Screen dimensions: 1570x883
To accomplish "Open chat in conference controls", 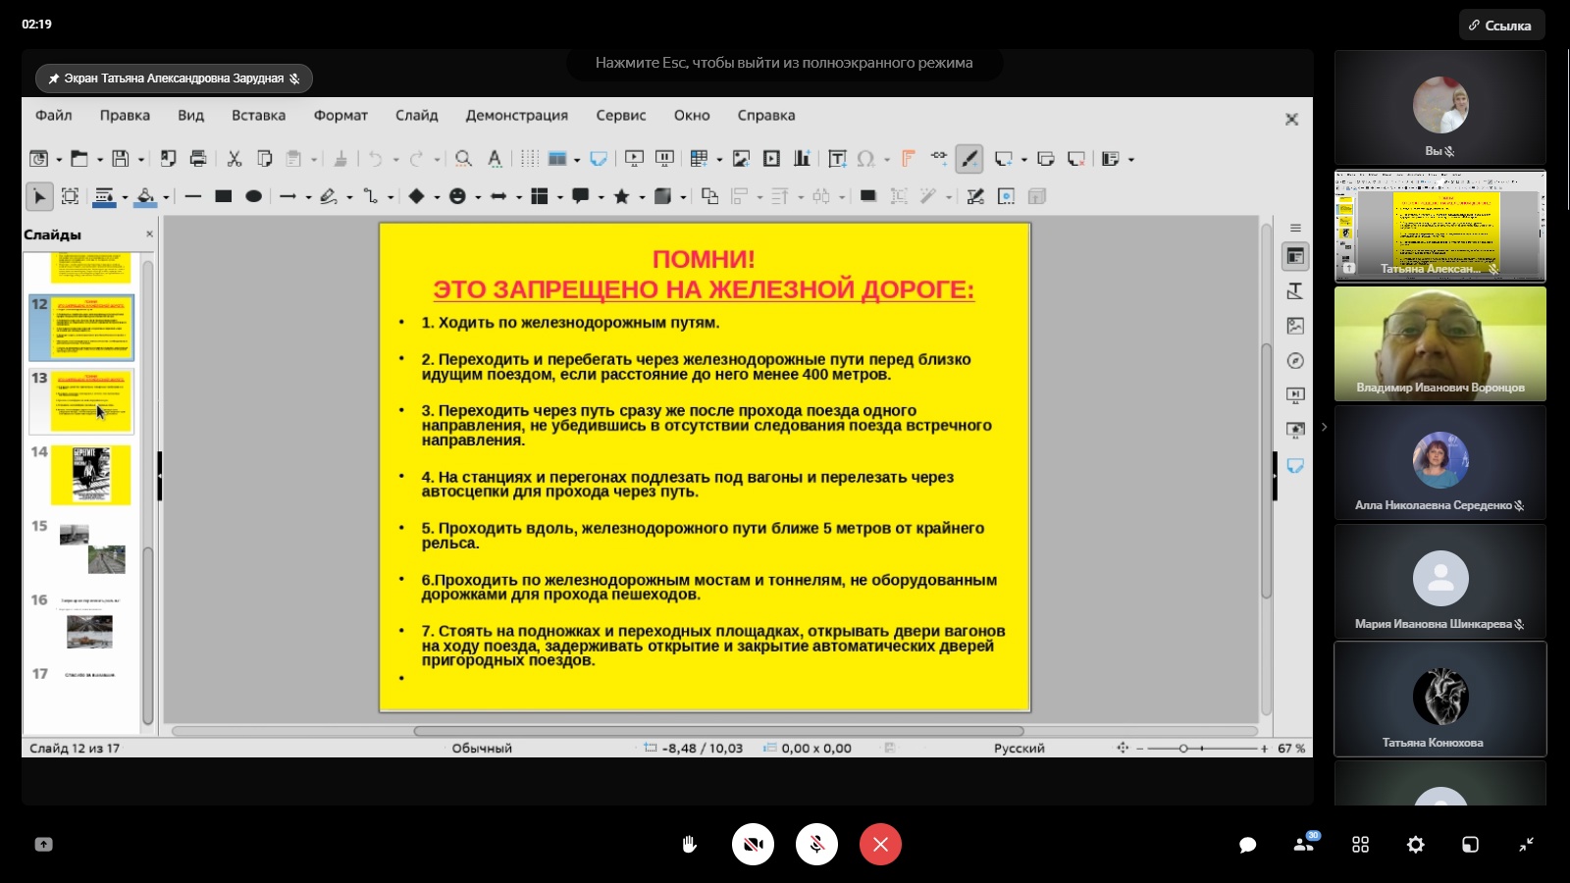I will tap(1247, 845).
